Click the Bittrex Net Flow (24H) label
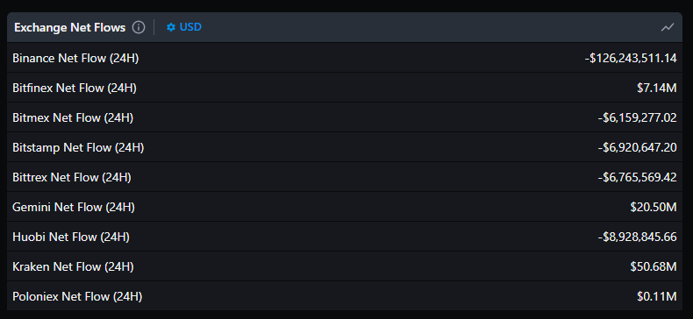693x319 pixels. point(72,177)
